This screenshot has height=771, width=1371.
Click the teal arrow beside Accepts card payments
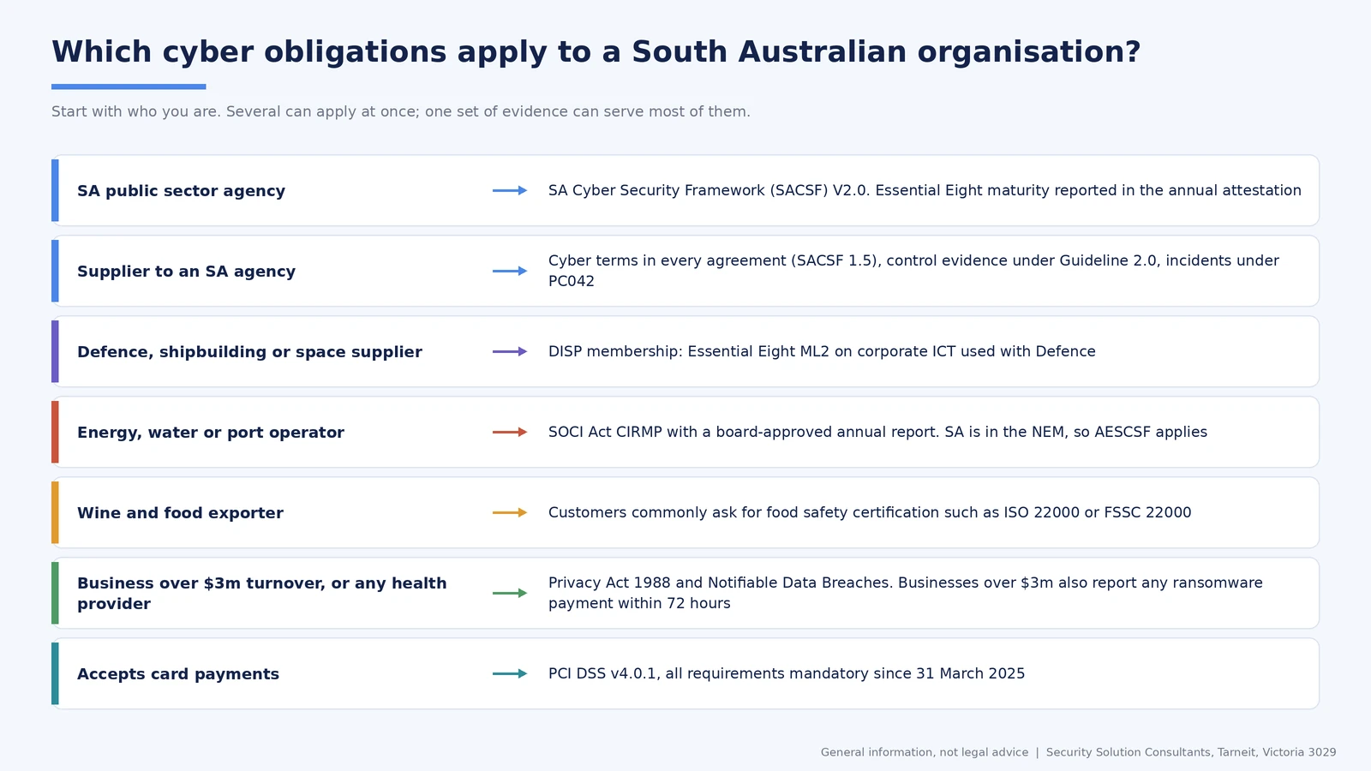[510, 673]
